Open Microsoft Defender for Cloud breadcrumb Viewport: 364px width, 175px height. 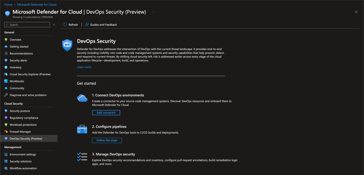tap(37, 5)
